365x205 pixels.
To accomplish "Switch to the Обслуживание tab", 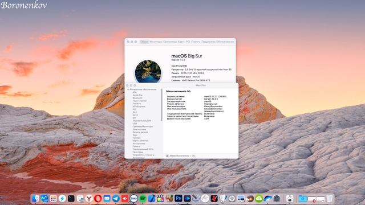I will [x=225, y=42].
